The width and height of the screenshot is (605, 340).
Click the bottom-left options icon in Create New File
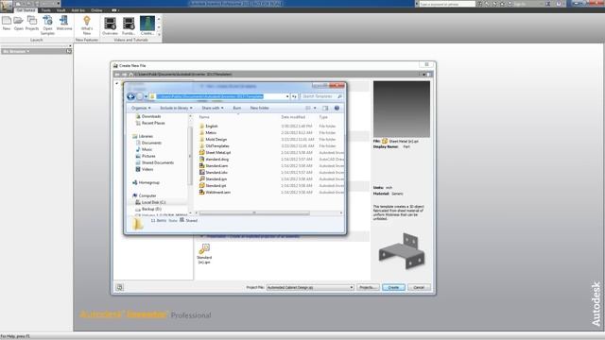pos(120,287)
